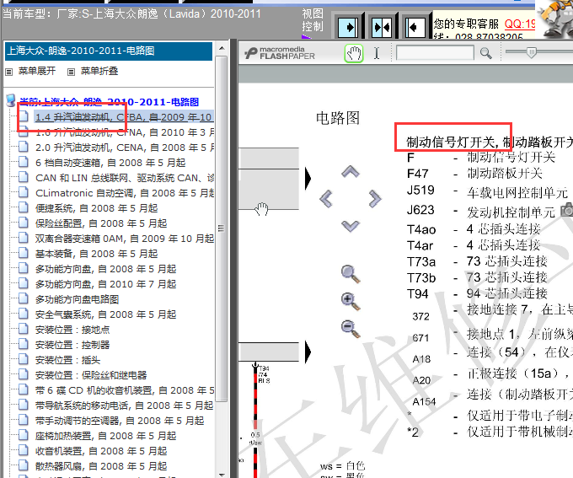Click the diagram pan up arrow
The image size is (573, 478).
coord(351,171)
